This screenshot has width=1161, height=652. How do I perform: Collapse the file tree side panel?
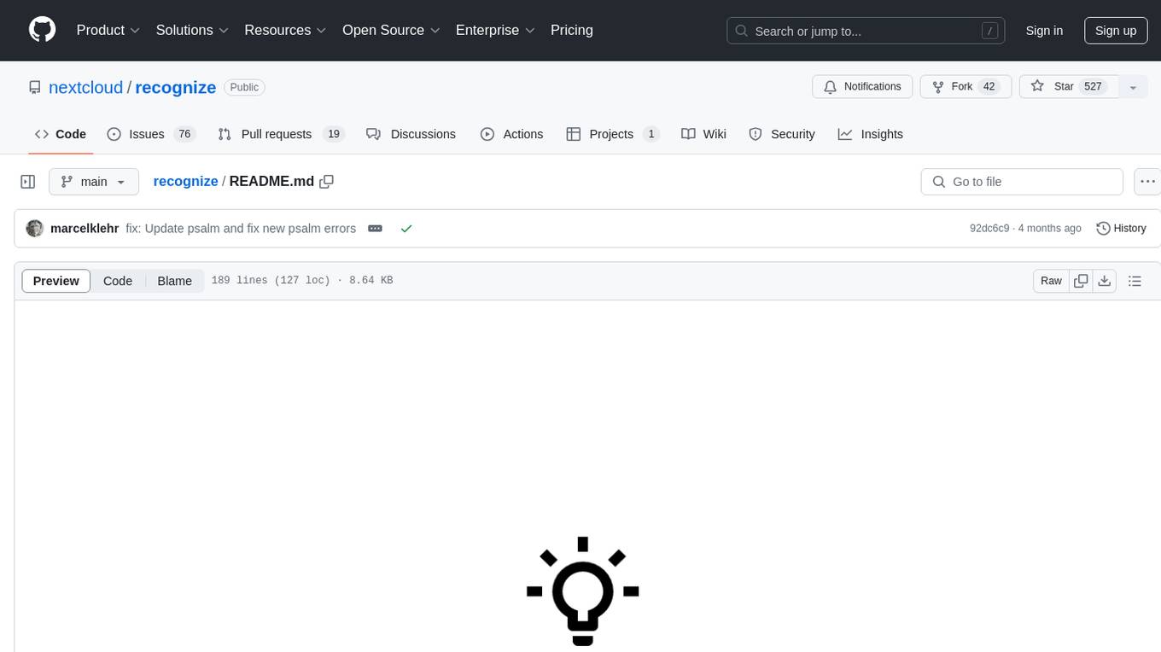(x=28, y=182)
